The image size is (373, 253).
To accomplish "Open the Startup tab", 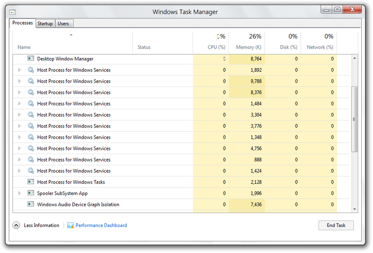I will (45, 24).
